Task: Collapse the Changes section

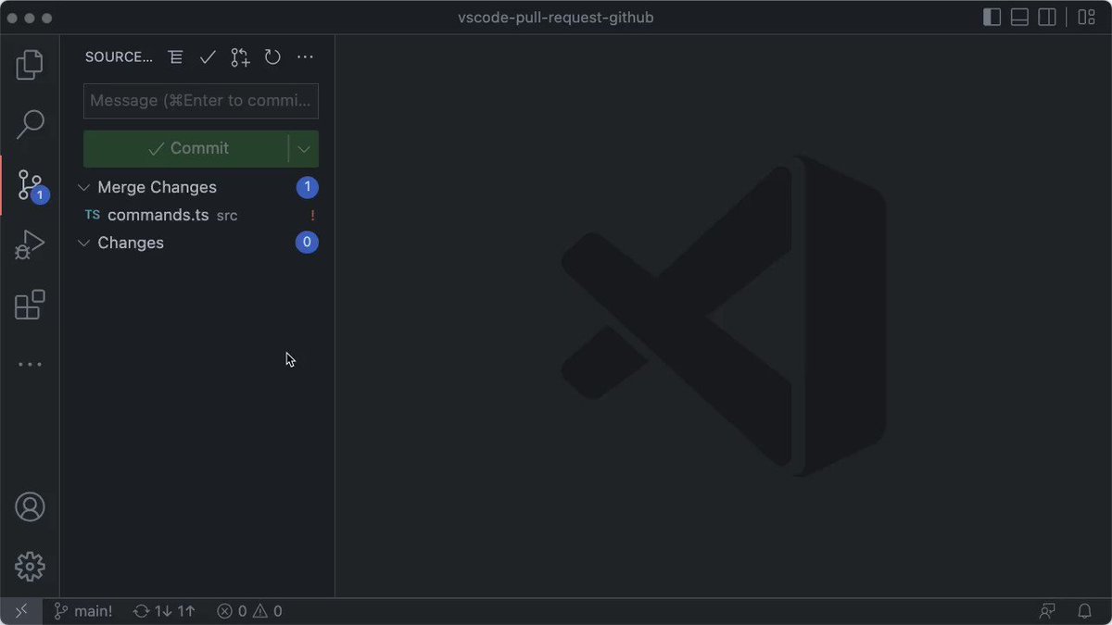Action: [x=83, y=243]
